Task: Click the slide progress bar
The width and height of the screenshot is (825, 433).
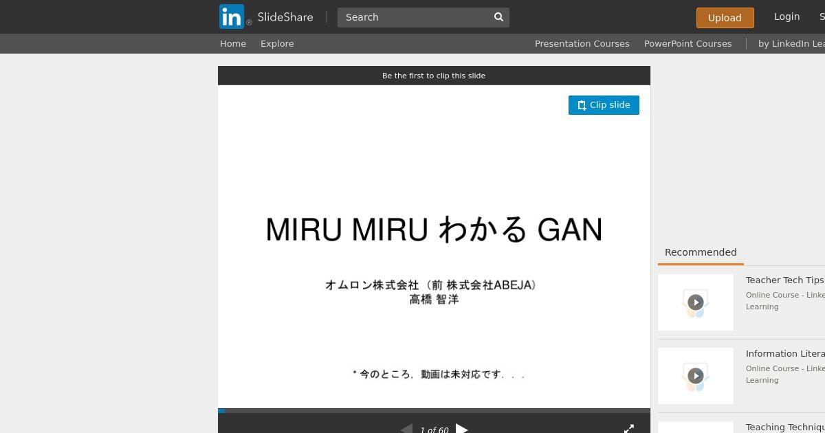Action: click(x=434, y=411)
